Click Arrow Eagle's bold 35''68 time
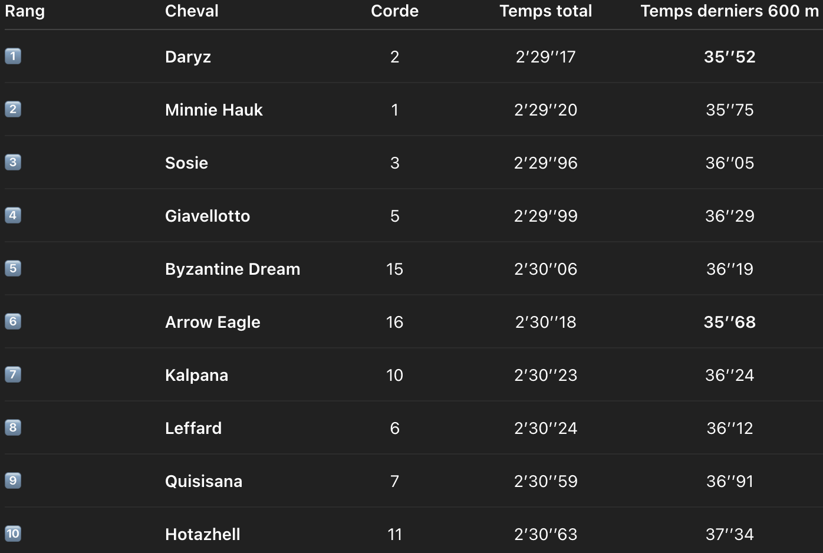The height and width of the screenshot is (553, 823). (x=729, y=322)
